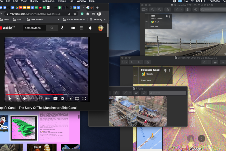Open YouTube player settings gear

pyautogui.click(x=63, y=99)
